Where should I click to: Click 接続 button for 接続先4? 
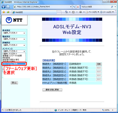coord(99,75)
